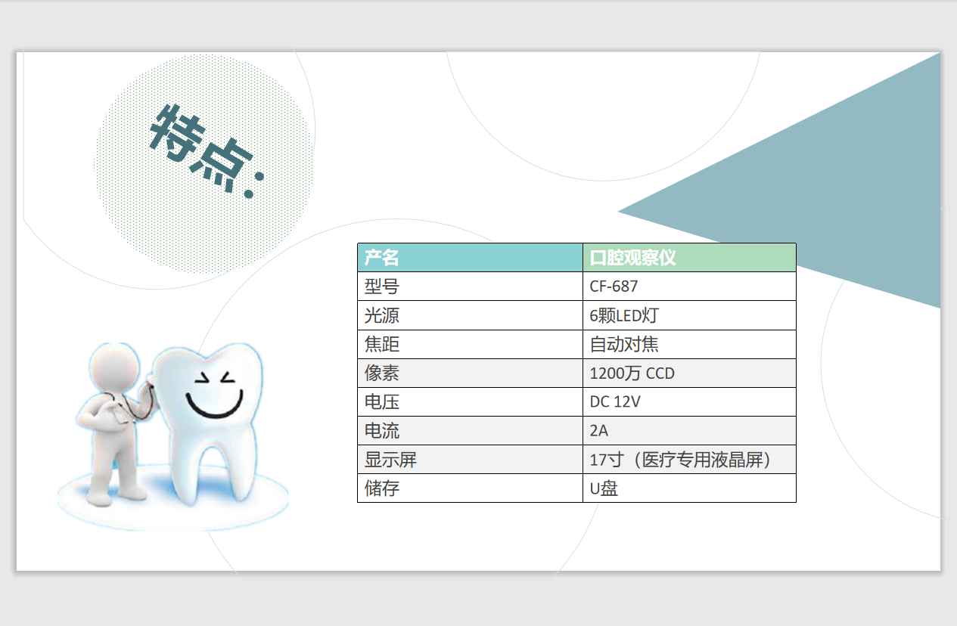Click the 电流 table cell

point(470,430)
